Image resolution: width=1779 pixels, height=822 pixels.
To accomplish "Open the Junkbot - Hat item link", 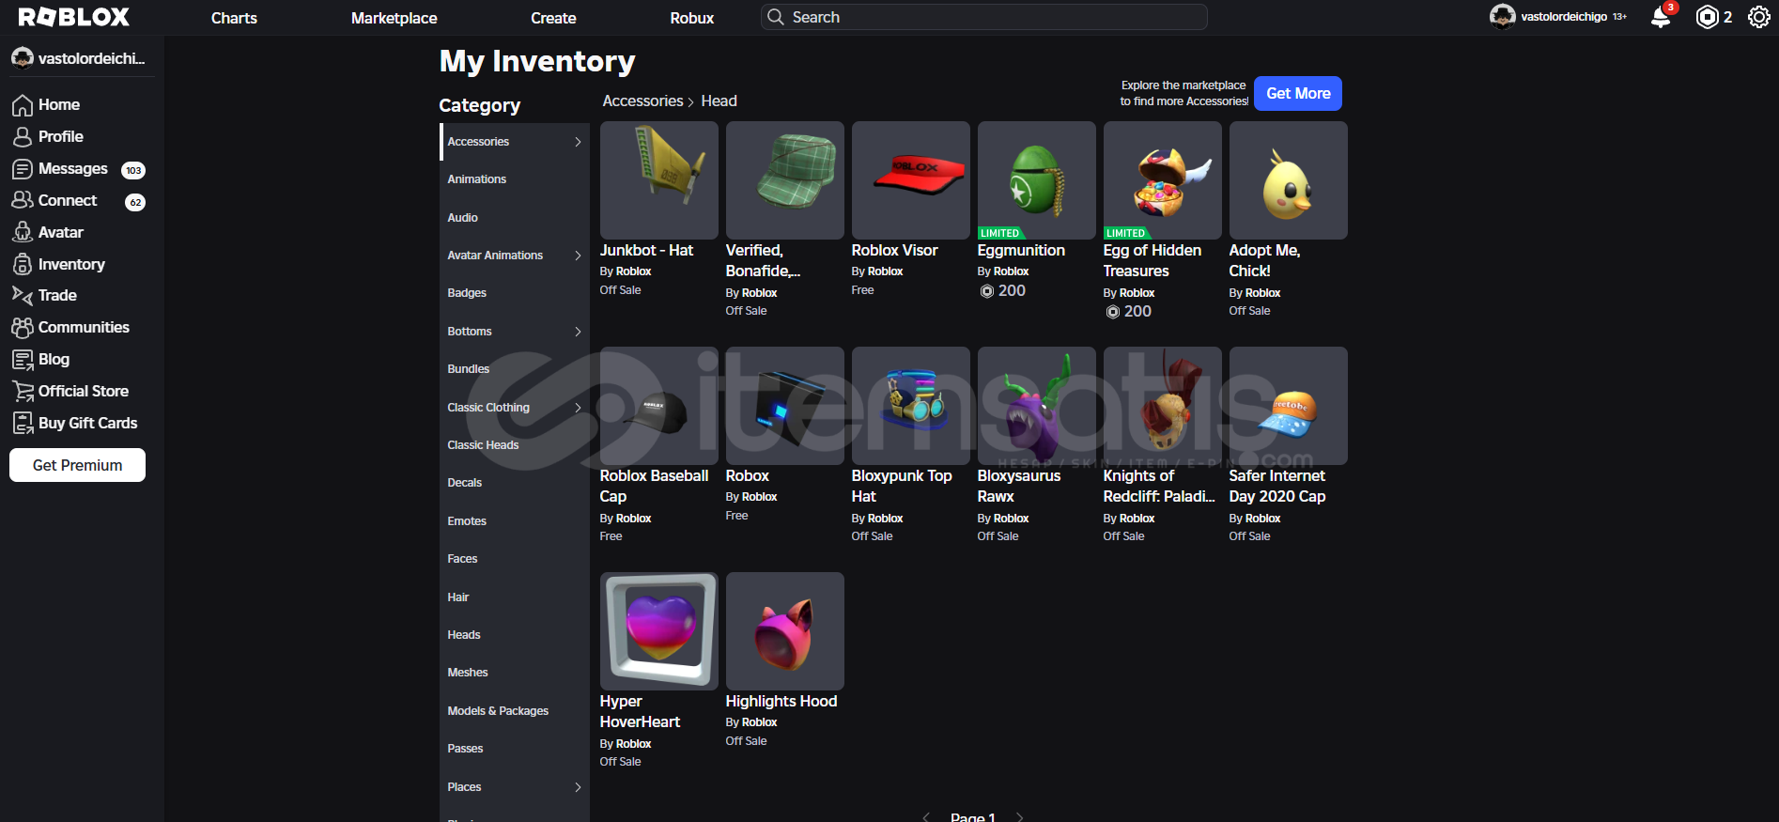I will pos(646,251).
